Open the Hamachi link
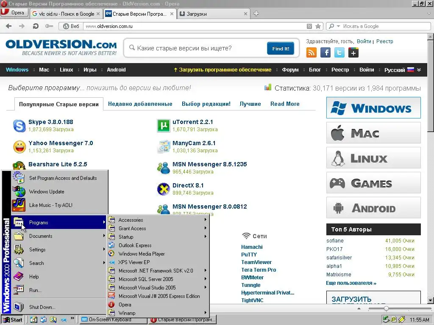 coord(252,247)
